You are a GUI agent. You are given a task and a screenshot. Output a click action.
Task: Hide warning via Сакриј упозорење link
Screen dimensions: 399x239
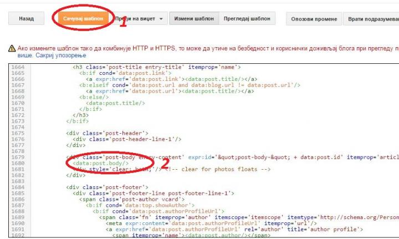[47, 57]
